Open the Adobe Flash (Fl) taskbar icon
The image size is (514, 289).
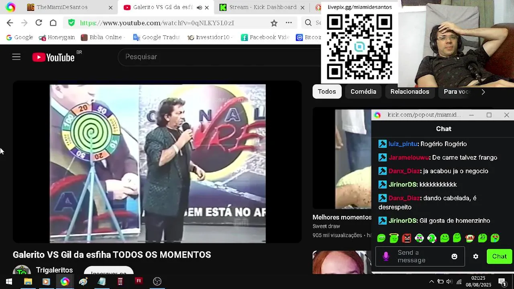point(139,281)
